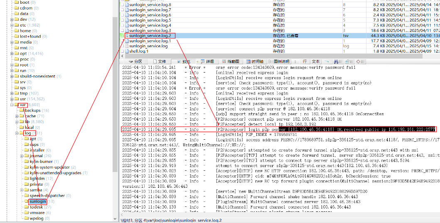Click the proc folder icon
Viewport: 440px width, 223px height.
tap(17, 59)
